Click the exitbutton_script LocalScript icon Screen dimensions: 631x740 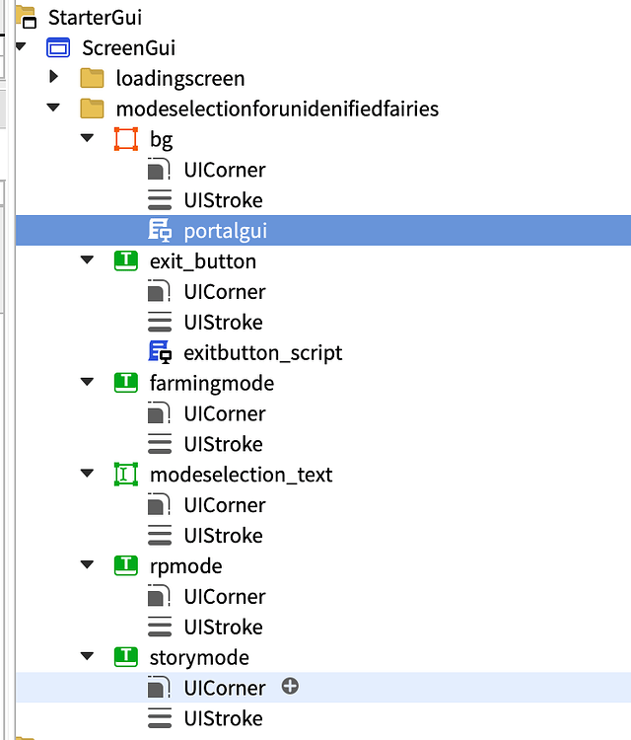click(160, 352)
